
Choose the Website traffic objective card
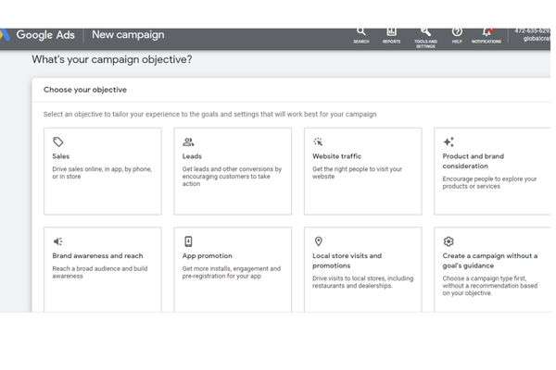(x=363, y=171)
